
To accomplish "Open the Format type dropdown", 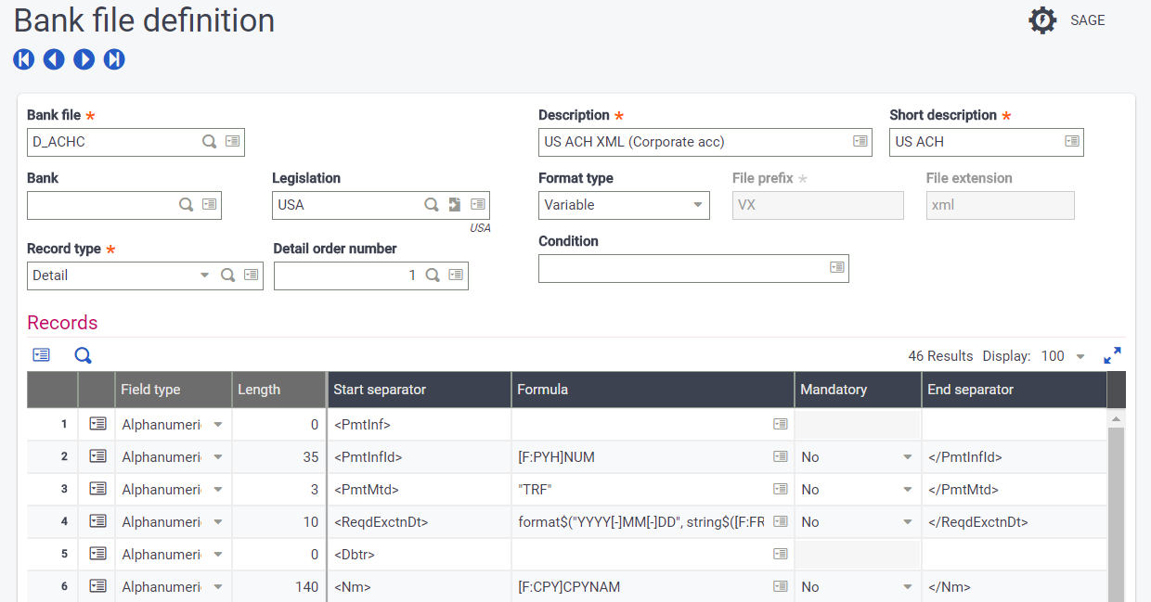I will click(698, 205).
